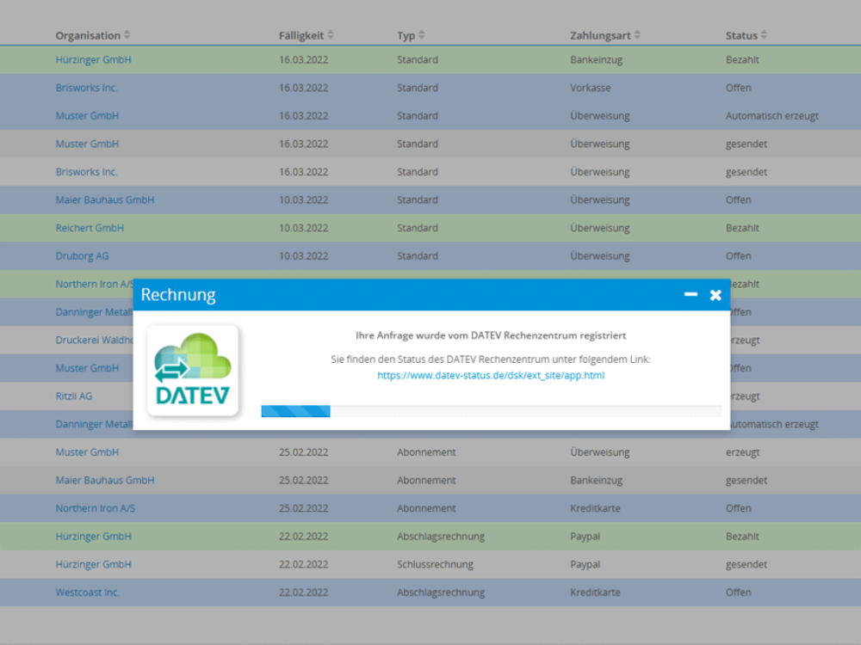The width and height of the screenshot is (861, 645).
Task: Open the datev-status.de status link
Action: click(x=491, y=376)
